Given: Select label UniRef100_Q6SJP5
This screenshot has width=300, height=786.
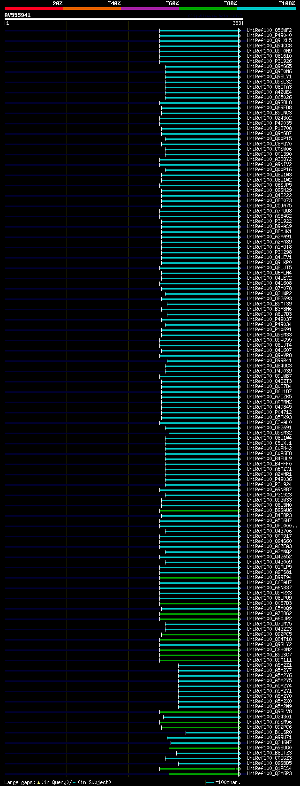Looking at the screenshot, I should click(x=269, y=185).
